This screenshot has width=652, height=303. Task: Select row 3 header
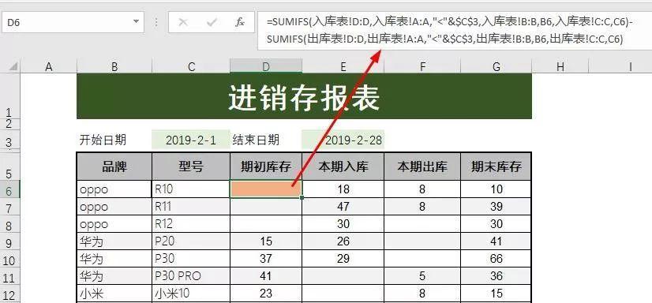10,140
